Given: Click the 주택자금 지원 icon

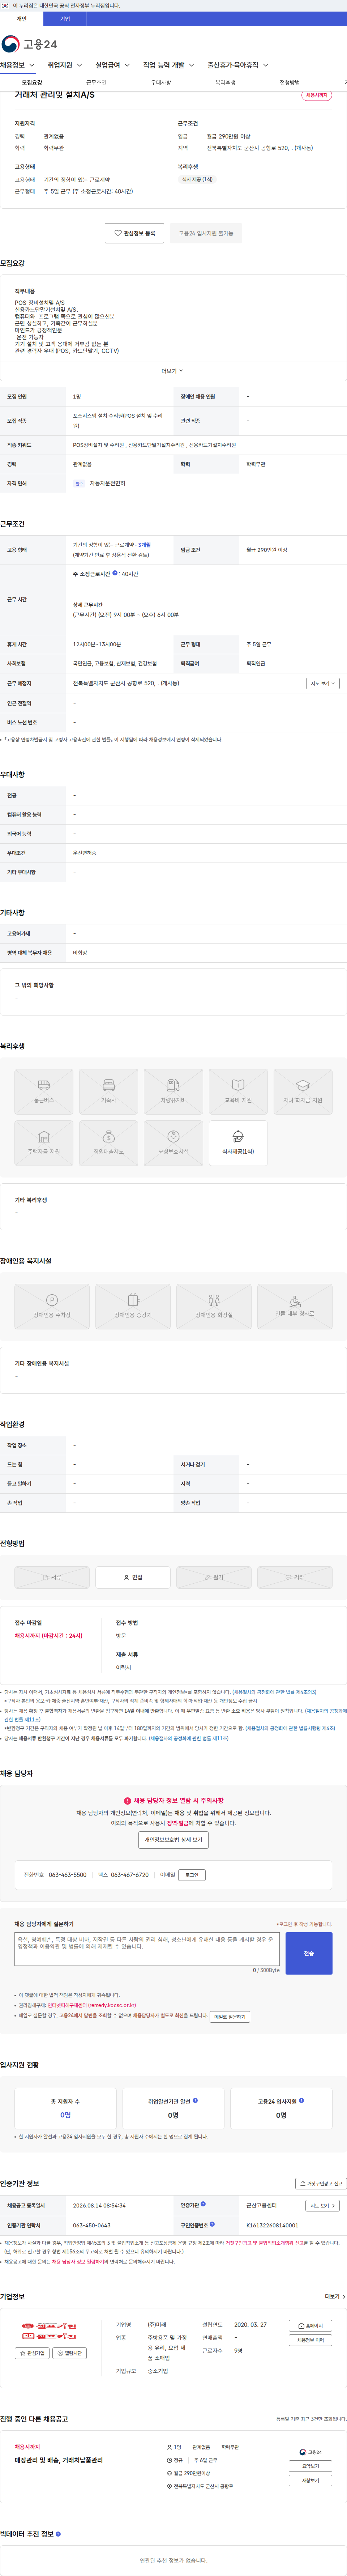Looking at the screenshot, I should (44, 1143).
